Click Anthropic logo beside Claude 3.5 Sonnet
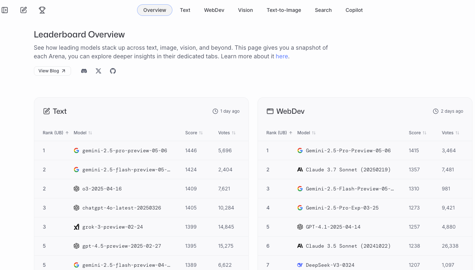The width and height of the screenshot is (475, 270). click(300, 246)
